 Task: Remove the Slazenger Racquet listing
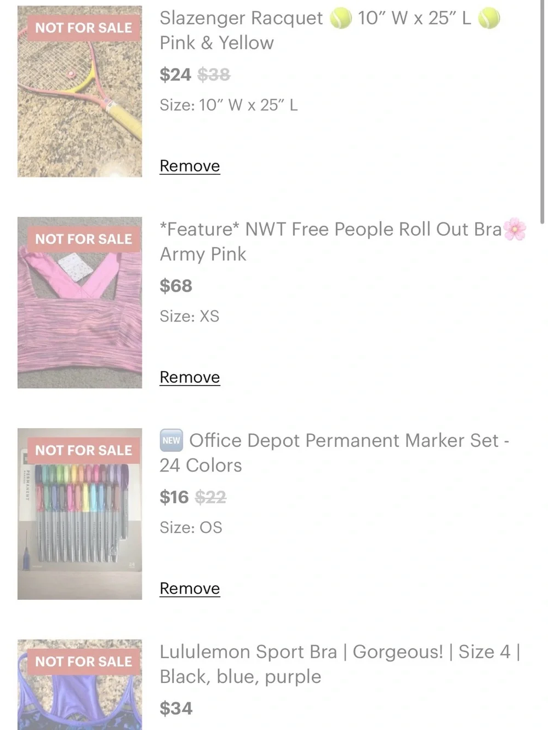tap(190, 166)
